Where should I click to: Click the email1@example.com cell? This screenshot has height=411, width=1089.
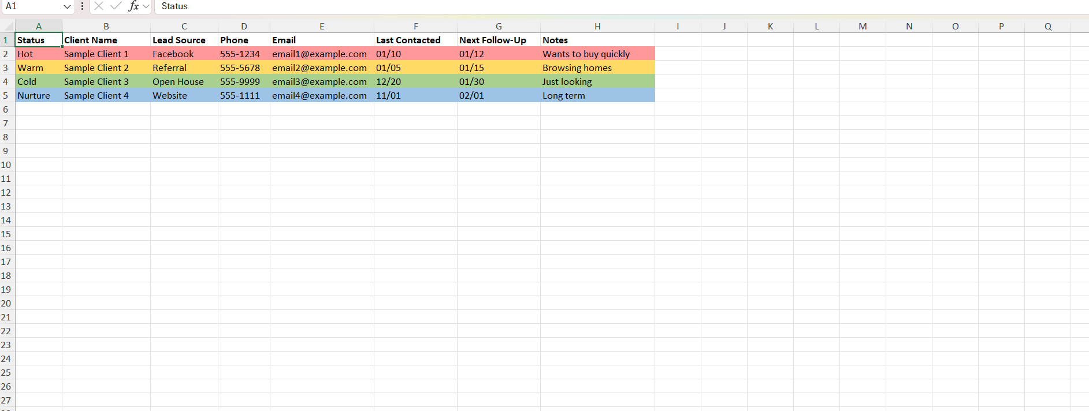[x=322, y=54]
